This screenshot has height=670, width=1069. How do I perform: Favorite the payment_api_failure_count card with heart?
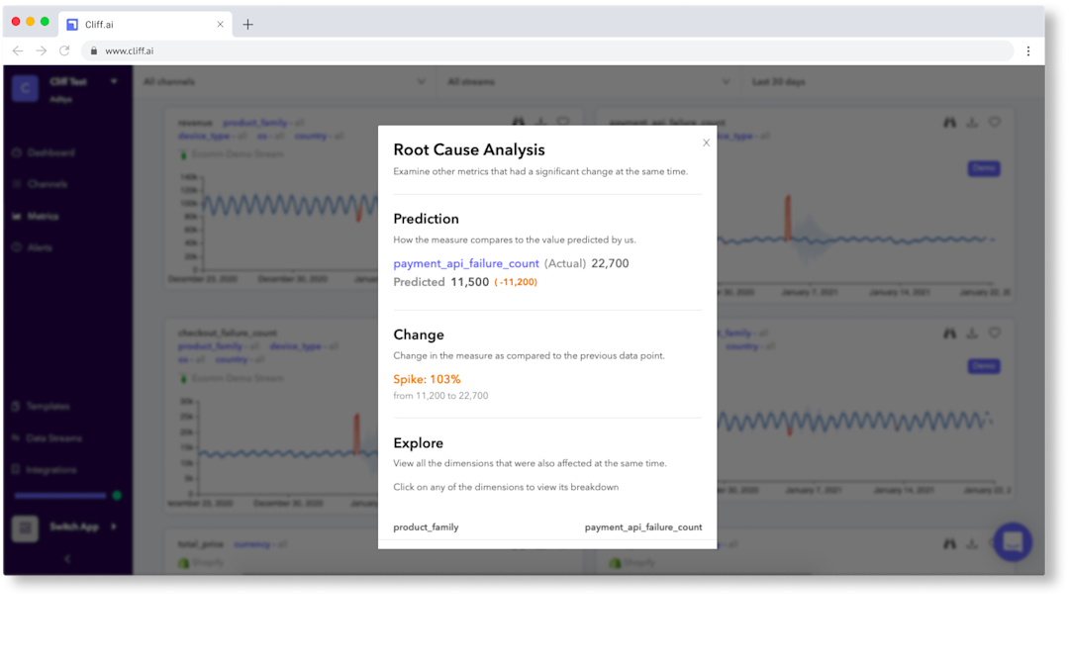[x=995, y=123]
